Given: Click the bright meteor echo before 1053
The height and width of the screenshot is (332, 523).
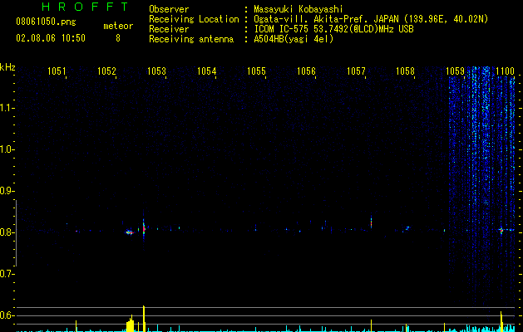Looking at the screenshot, I should [144, 229].
